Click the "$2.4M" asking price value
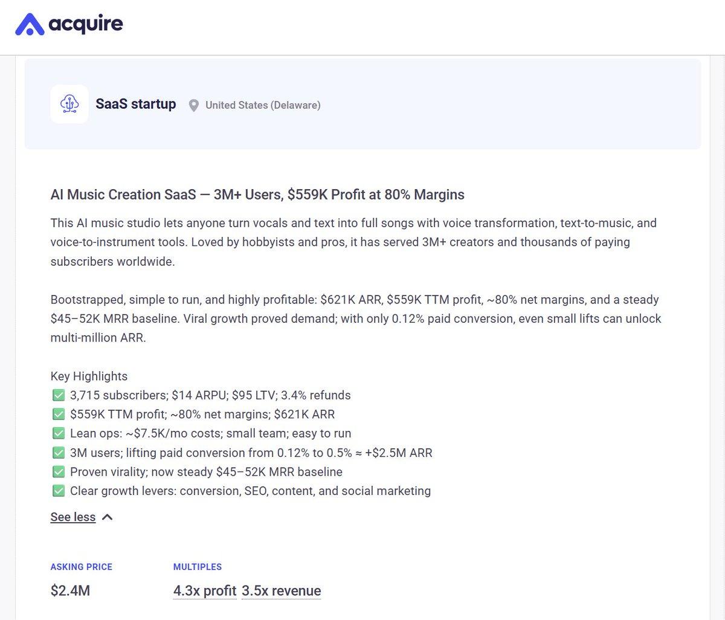The height and width of the screenshot is (620, 725). point(70,590)
